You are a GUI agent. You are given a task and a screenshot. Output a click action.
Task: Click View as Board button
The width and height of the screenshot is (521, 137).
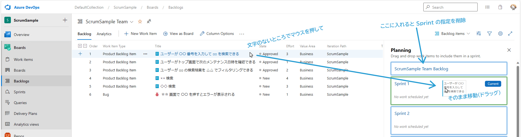point(178,34)
